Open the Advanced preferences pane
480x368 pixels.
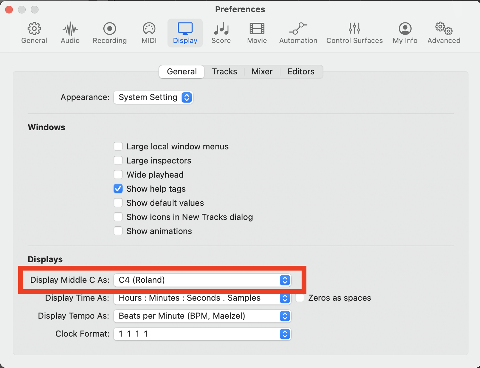[444, 33]
